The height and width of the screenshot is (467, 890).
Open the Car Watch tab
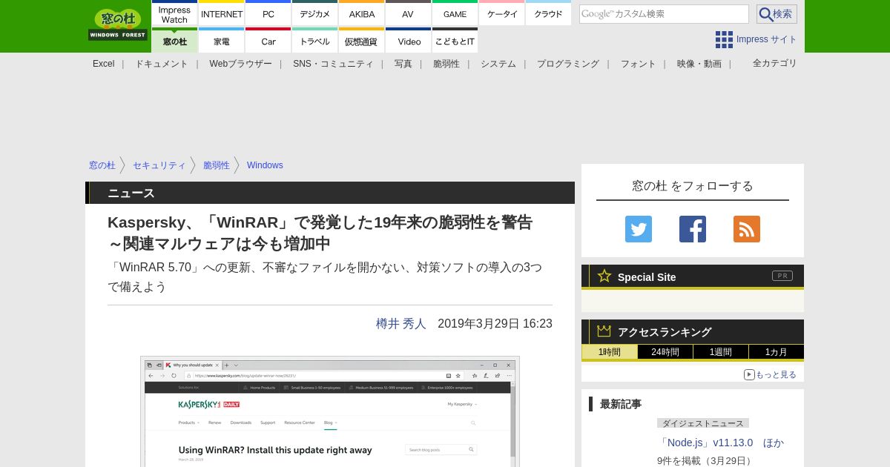pos(268,41)
